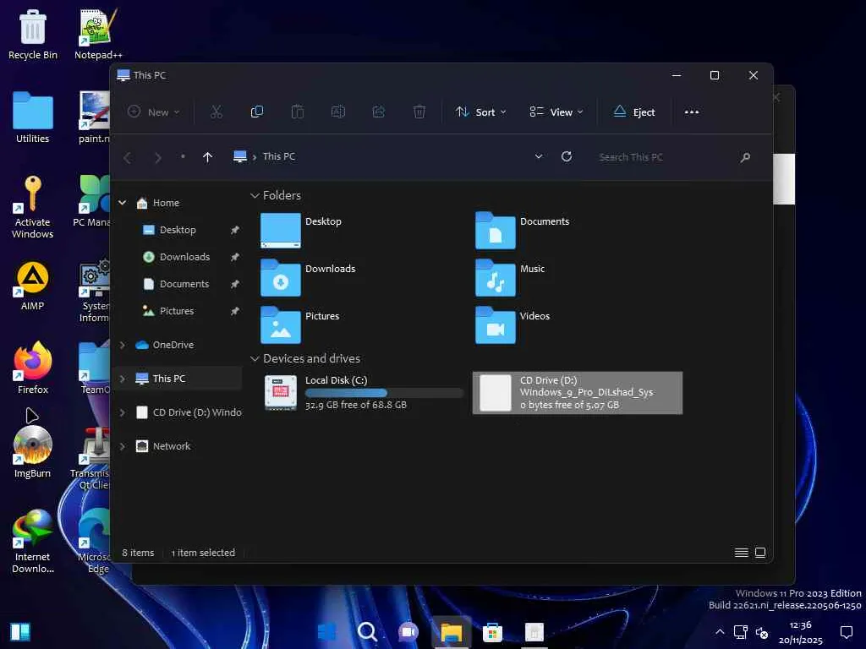Collapse the Folders group

pos(255,195)
